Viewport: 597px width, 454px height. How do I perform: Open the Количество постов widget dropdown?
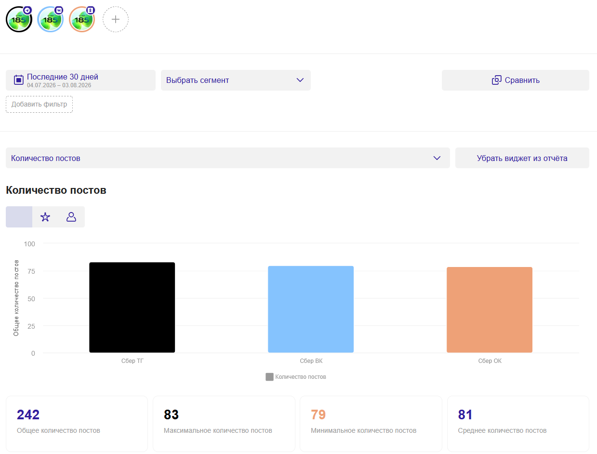tap(227, 158)
